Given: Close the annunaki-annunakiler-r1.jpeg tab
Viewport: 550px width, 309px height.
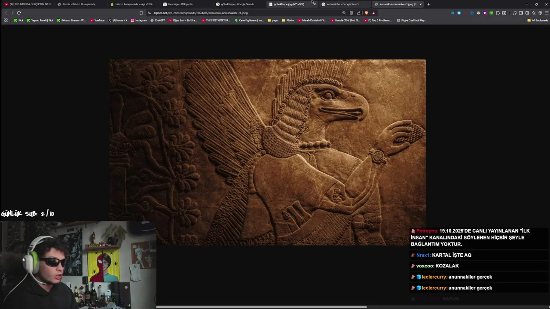Looking at the screenshot, I should pyautogui.click(x=420, y=4).
